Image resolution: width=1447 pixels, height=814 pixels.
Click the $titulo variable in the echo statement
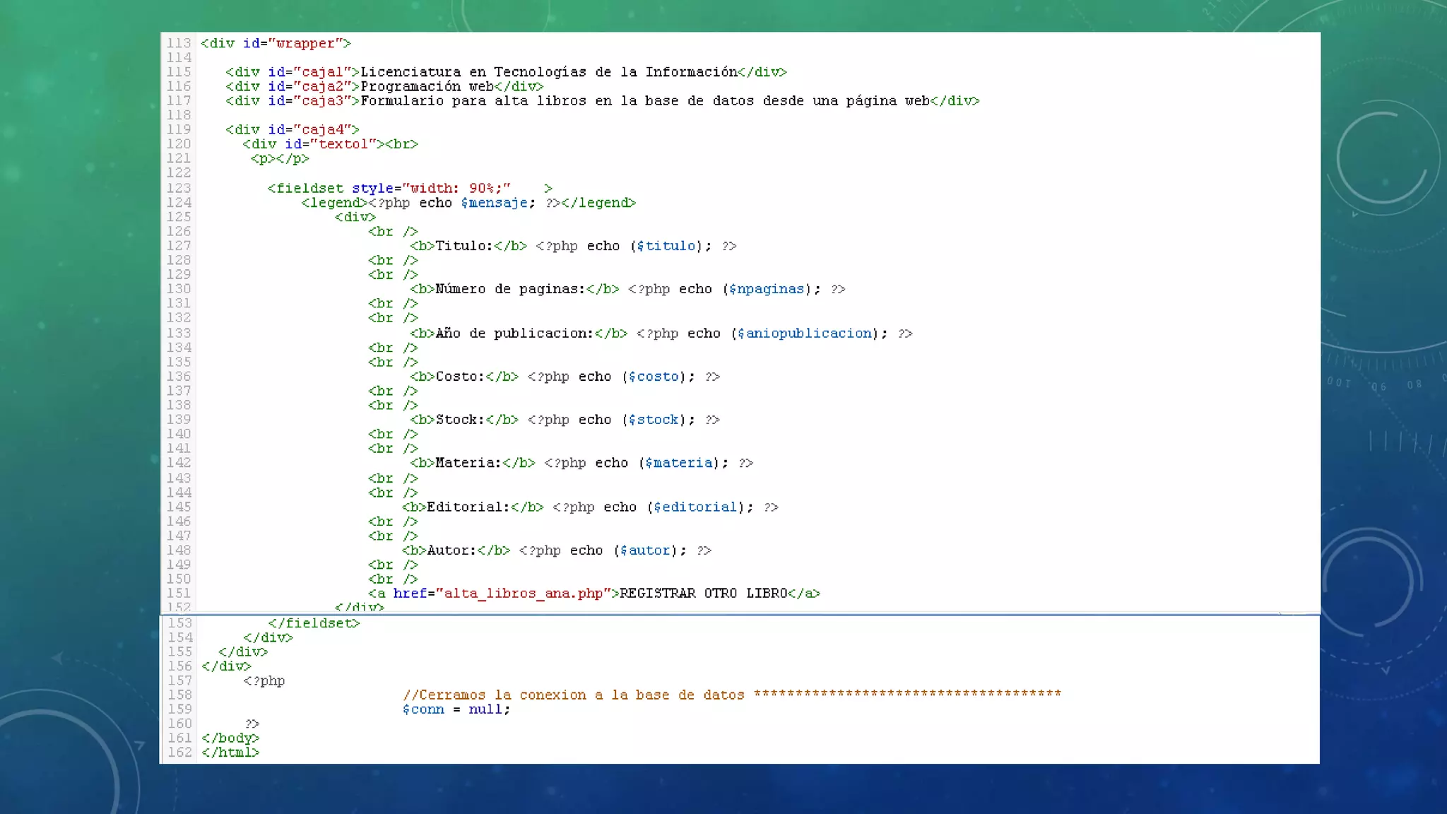666,246
